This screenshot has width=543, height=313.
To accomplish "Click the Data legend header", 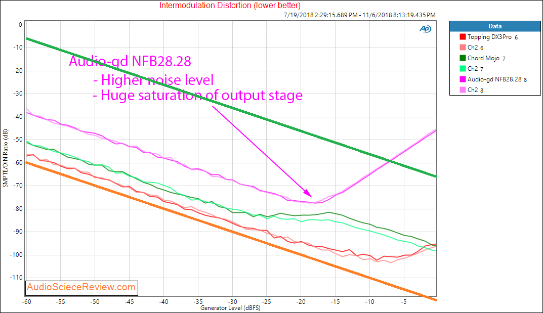I will tap(495, 26).
